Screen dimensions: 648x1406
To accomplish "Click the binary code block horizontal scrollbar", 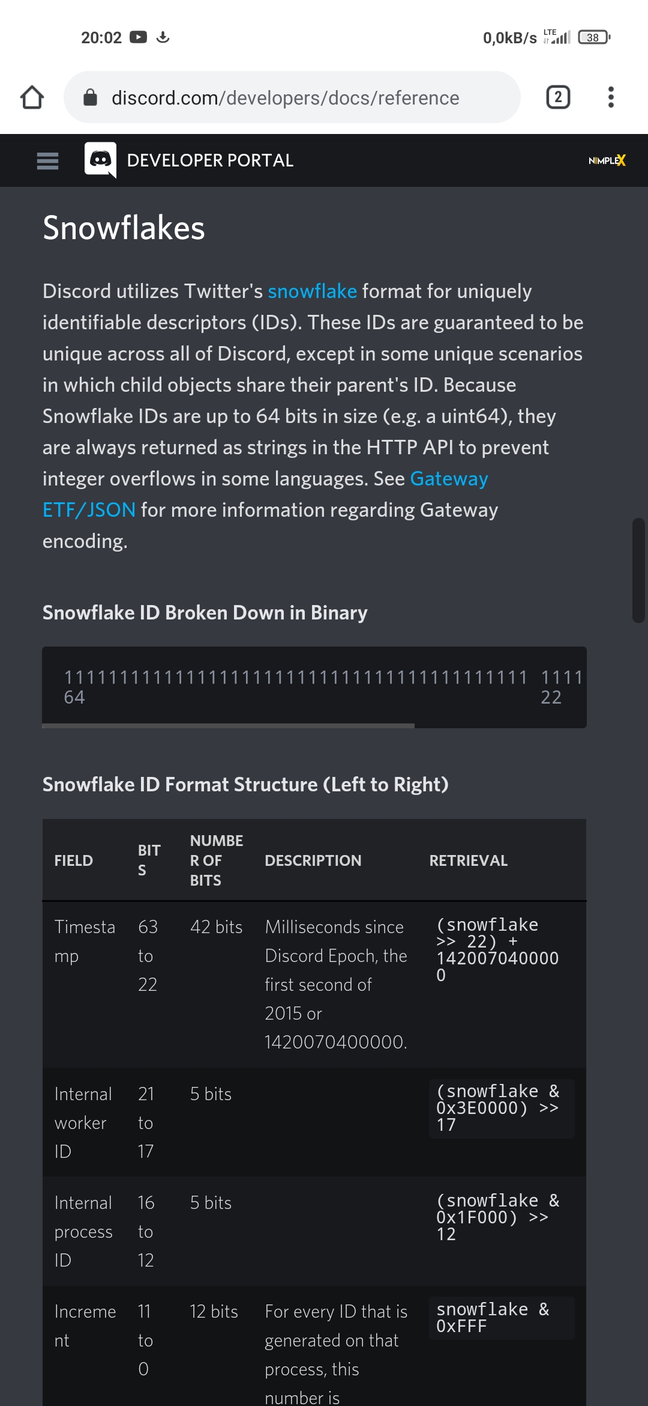I will coord(228,726).
